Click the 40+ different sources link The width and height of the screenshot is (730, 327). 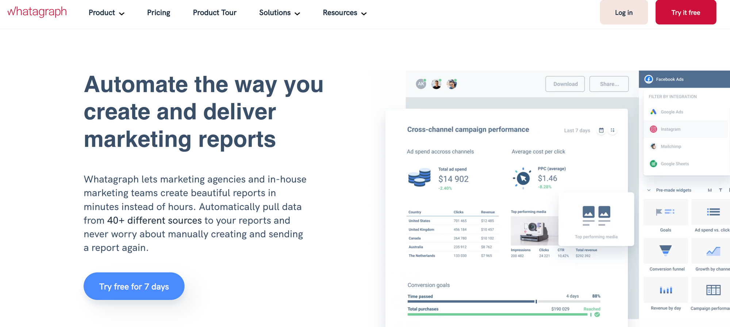click(x=154, y=220)
